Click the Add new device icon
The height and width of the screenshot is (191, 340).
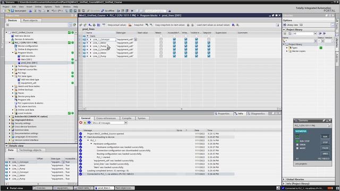coord(13,36)
